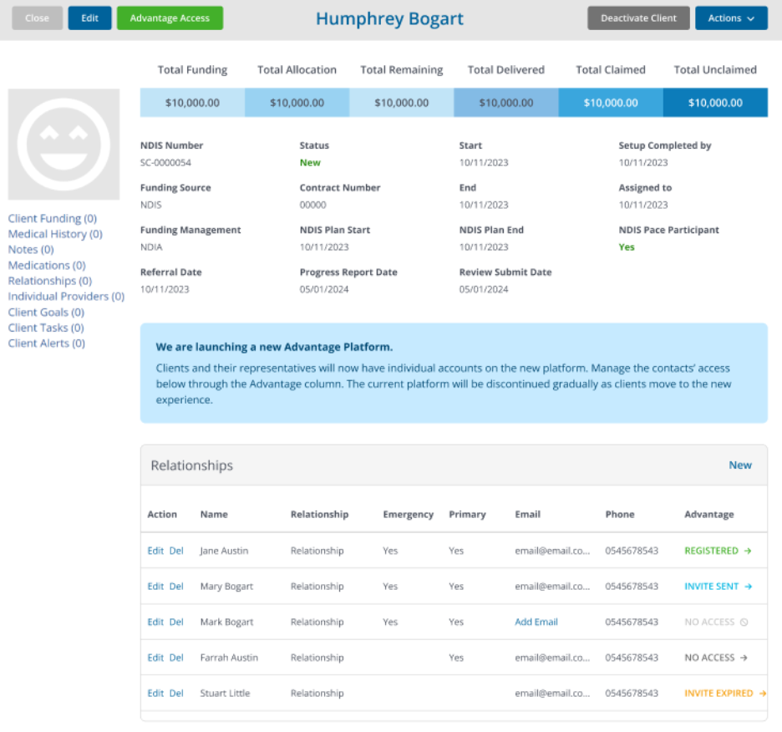Click the arrow icon next to INVITE SENT
Image resolution: width=782 pixels, height=732 pixels.
749,587
